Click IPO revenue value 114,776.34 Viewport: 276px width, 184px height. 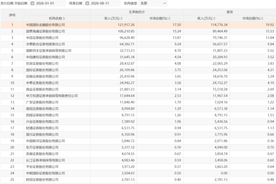pos(219,25)
